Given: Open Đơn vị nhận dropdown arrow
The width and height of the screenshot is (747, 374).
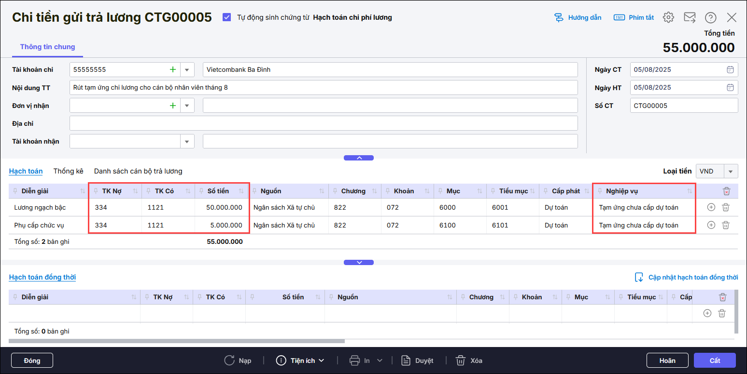Looking at the screenshot, I should point(187,106).
